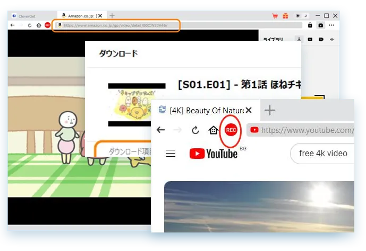
Task: Minimize the CleverGet window
Action: click(318, 15)
